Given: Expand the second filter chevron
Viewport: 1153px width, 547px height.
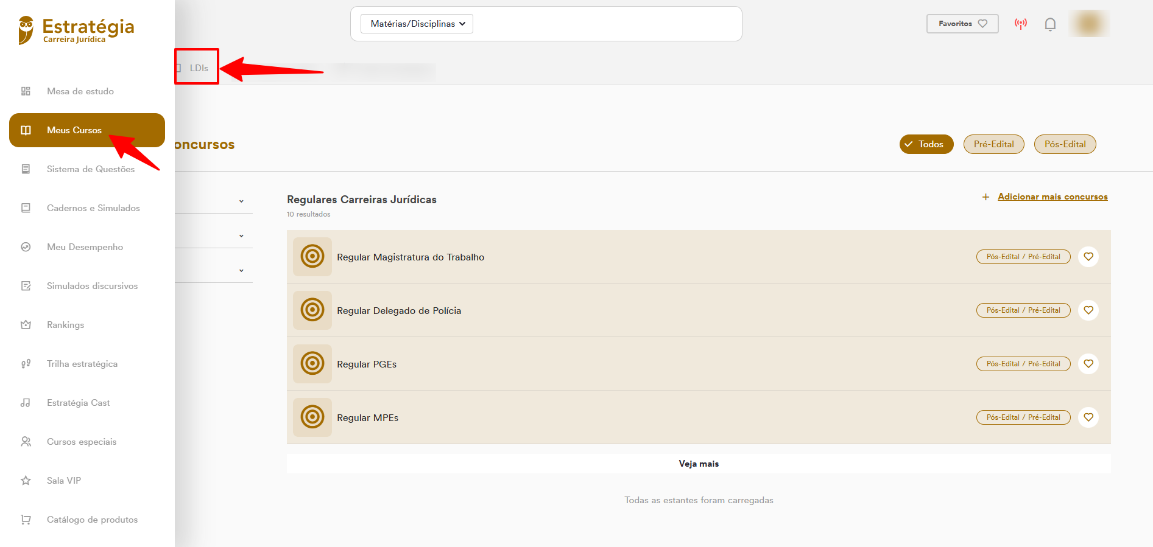Looking at the screenshot, I should [x=241, y=236].
